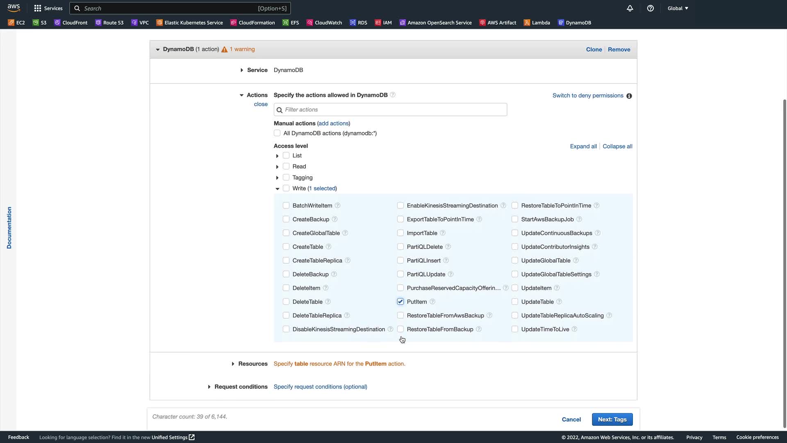Open the Global region dropdown

[x=678, y=8]
